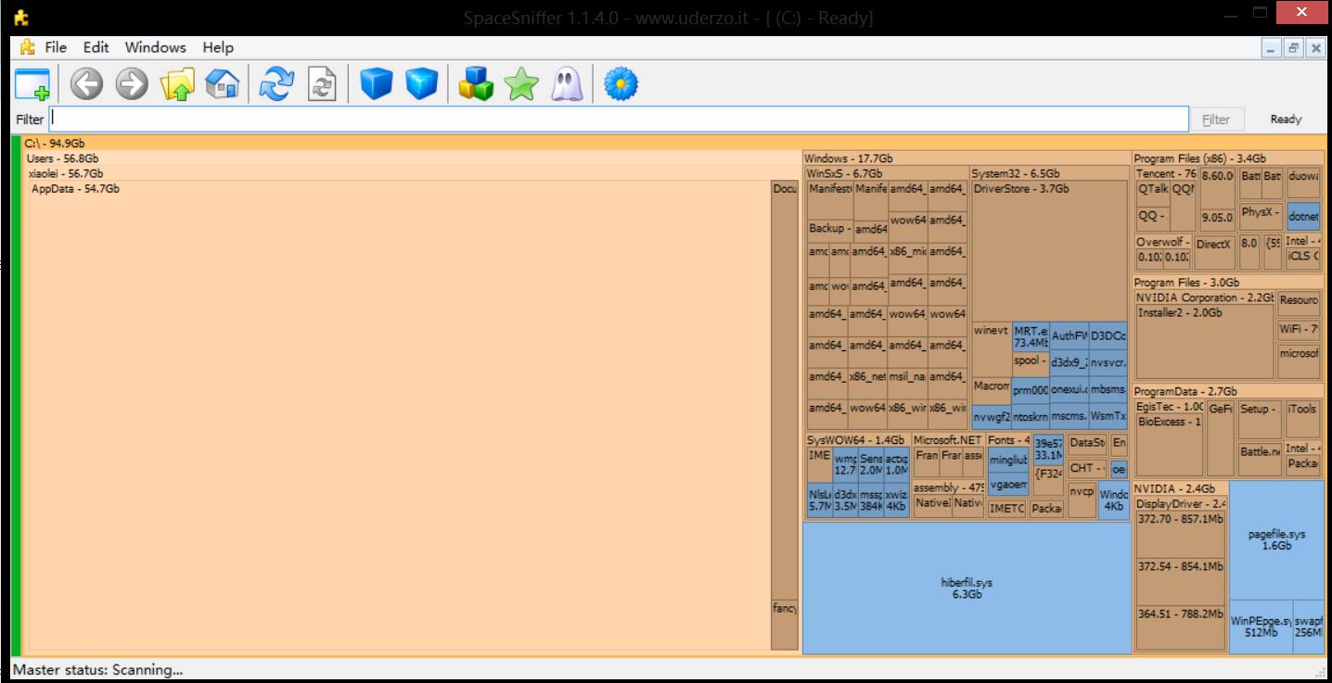This screenshot has width=1332, height=683.
Task: Select the pagefile.sys 1.6Gb block
Action: tap(1276, 540)
